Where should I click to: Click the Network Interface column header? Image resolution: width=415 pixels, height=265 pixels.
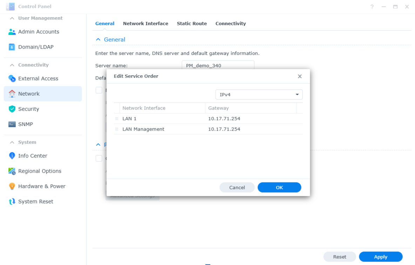click(162, 108)
